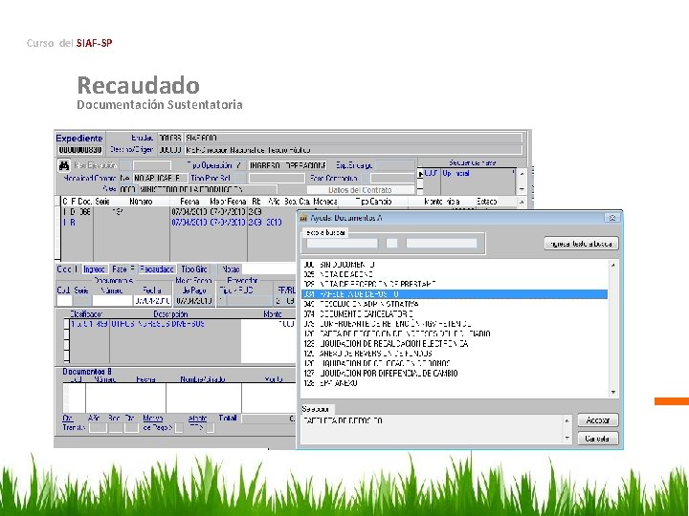Click the Datos del Contrato button
Screen dimensions: 689x516
[x=360, y=190]
